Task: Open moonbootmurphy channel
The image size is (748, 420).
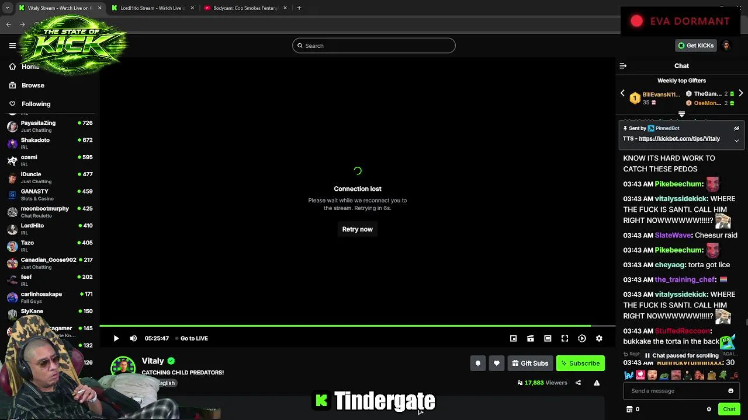Action: pyautogui.click(x=50, y=212)
